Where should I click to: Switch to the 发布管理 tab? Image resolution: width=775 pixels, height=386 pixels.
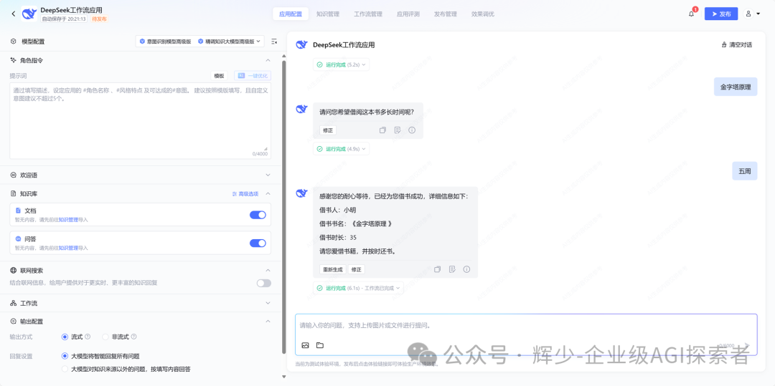click(446, 14)
